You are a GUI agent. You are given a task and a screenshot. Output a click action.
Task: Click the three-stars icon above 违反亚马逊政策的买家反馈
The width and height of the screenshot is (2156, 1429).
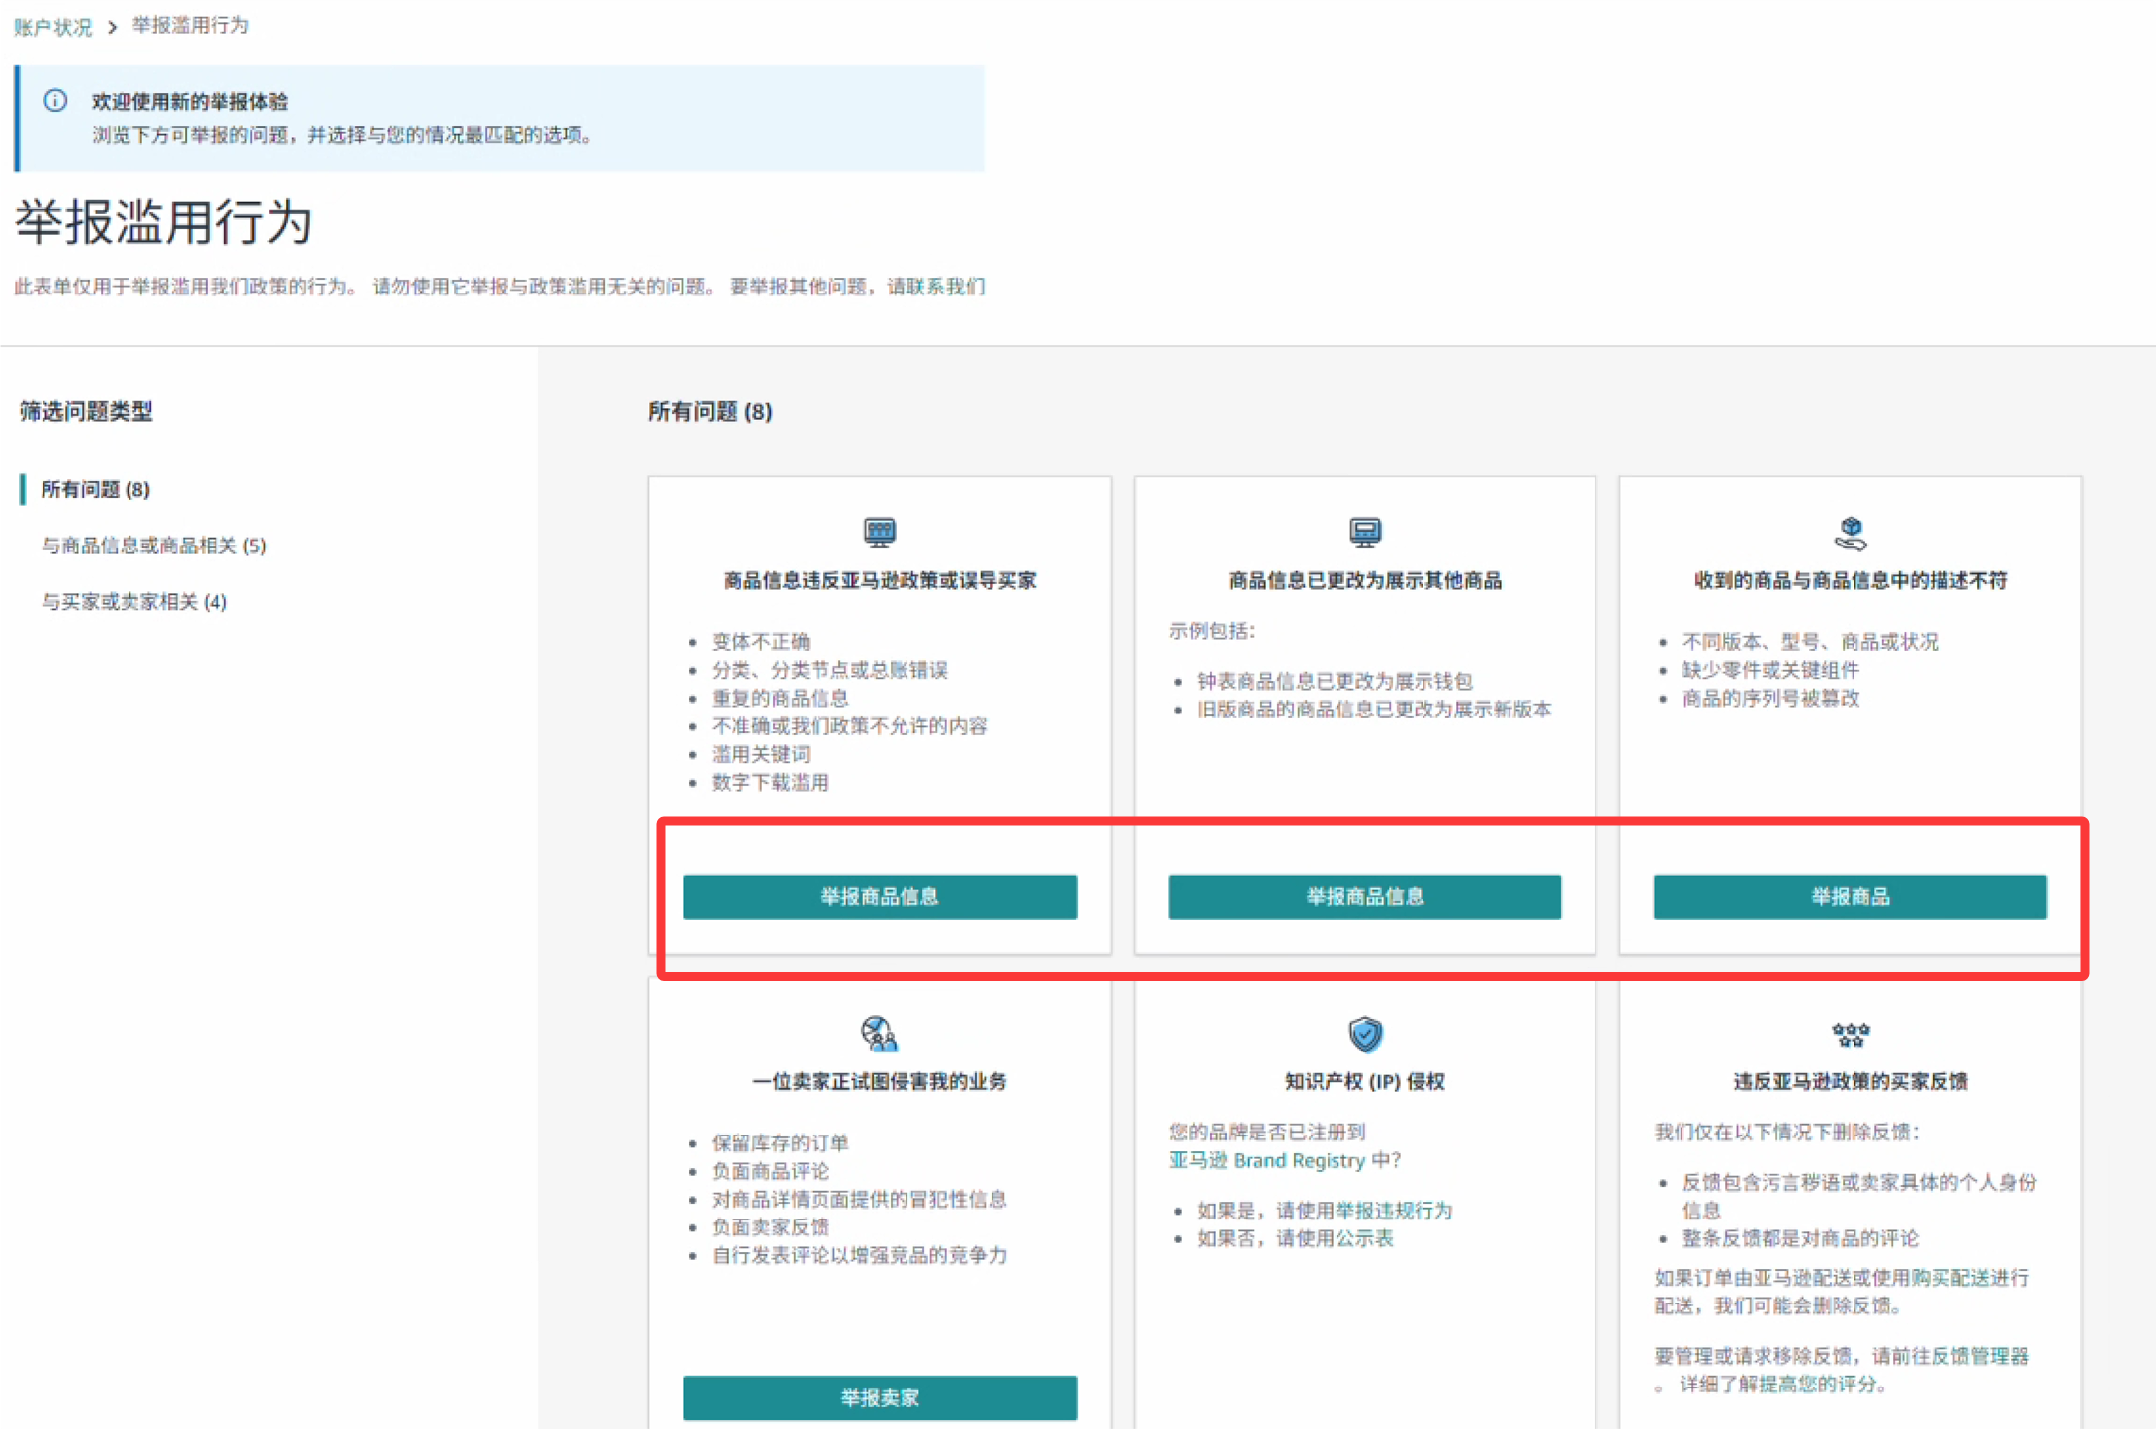(x=1850, y=1034)
